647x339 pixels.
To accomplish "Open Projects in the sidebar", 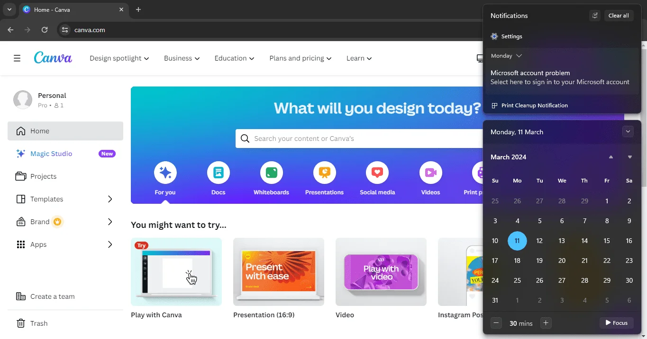I will [x=65, y=176].
